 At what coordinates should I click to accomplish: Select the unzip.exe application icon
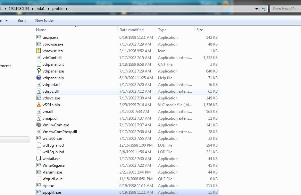point(39,38)
